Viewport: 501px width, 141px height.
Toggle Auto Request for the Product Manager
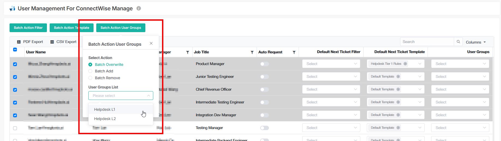(264, 64)
